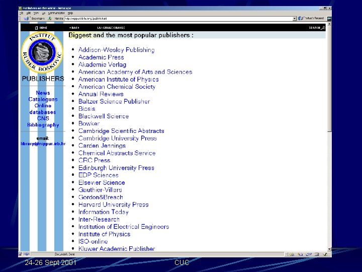The height and width of the screenshot is (272, 362).
Task: Open Elsevier Science link
Action: point(102,183)
